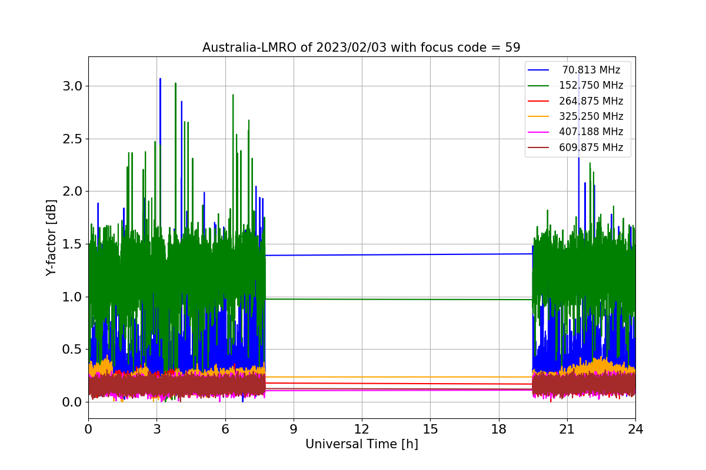Click x-axis tick label 0
706x470 pixels.
click(x=88, y=429)
